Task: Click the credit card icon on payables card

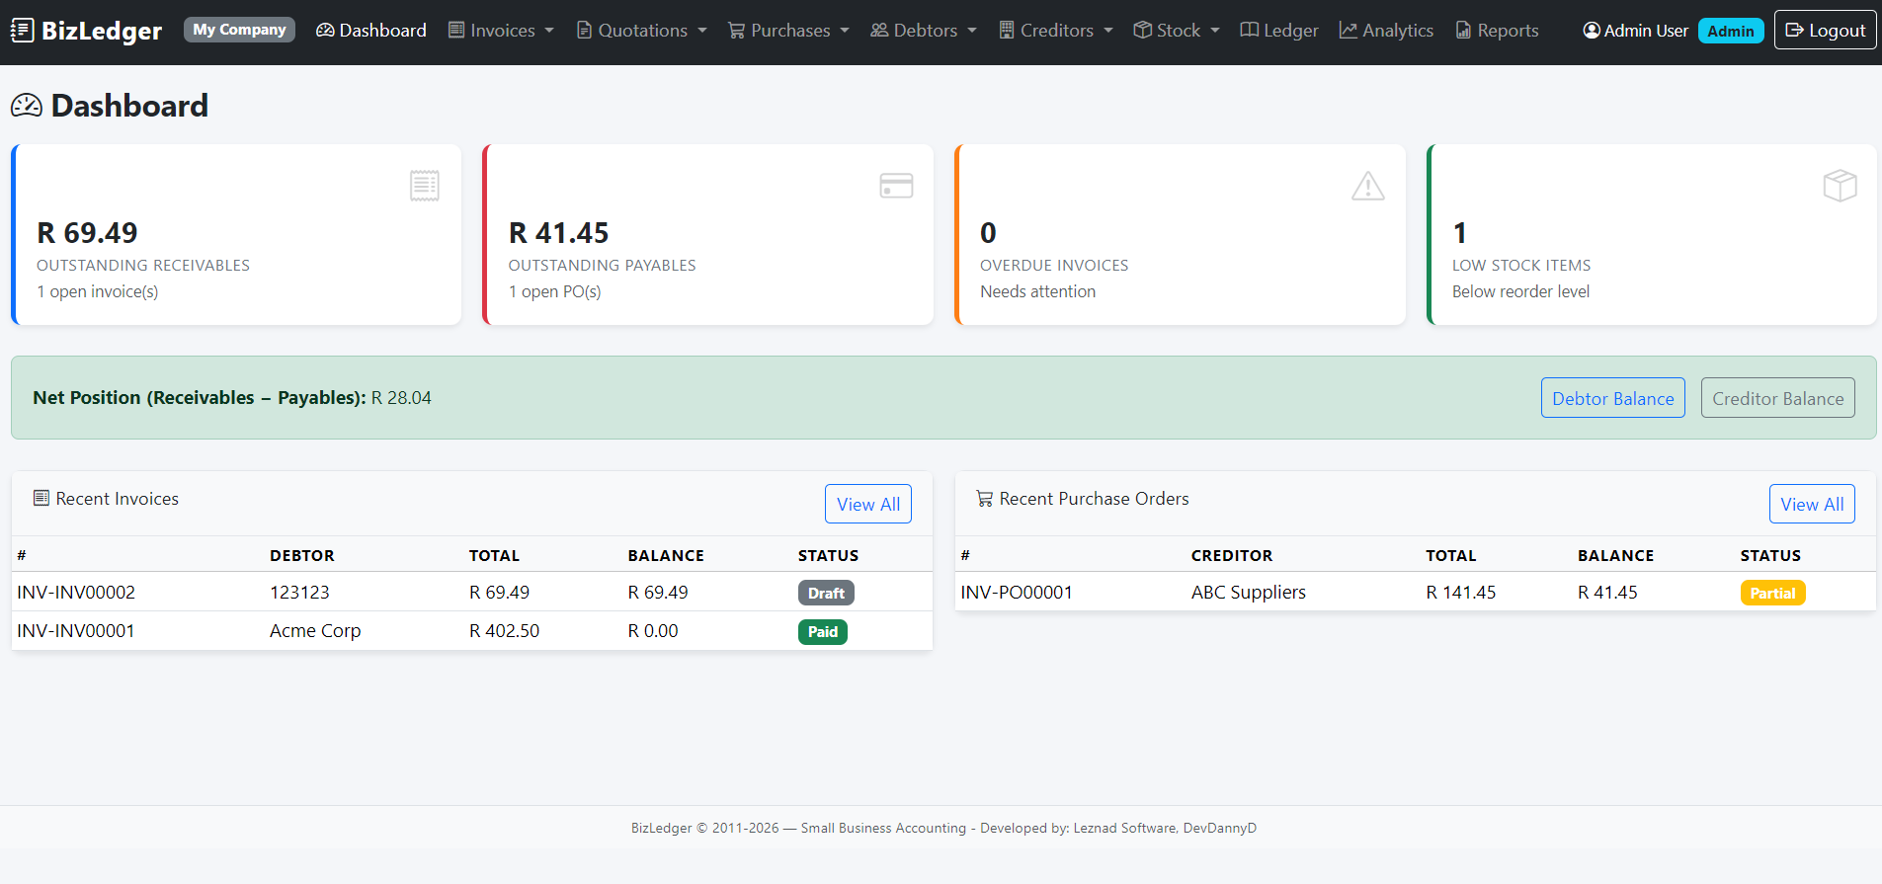Action: pyautogui.click(x=896, y=186)
